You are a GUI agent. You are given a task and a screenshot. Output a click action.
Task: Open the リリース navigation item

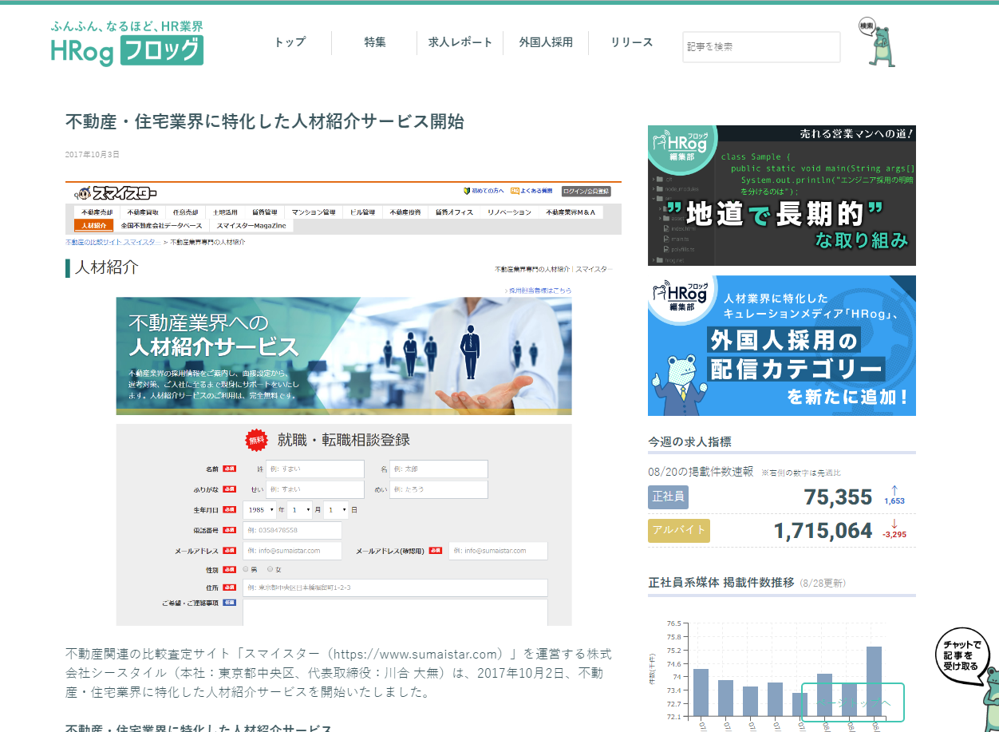(632, 42)
